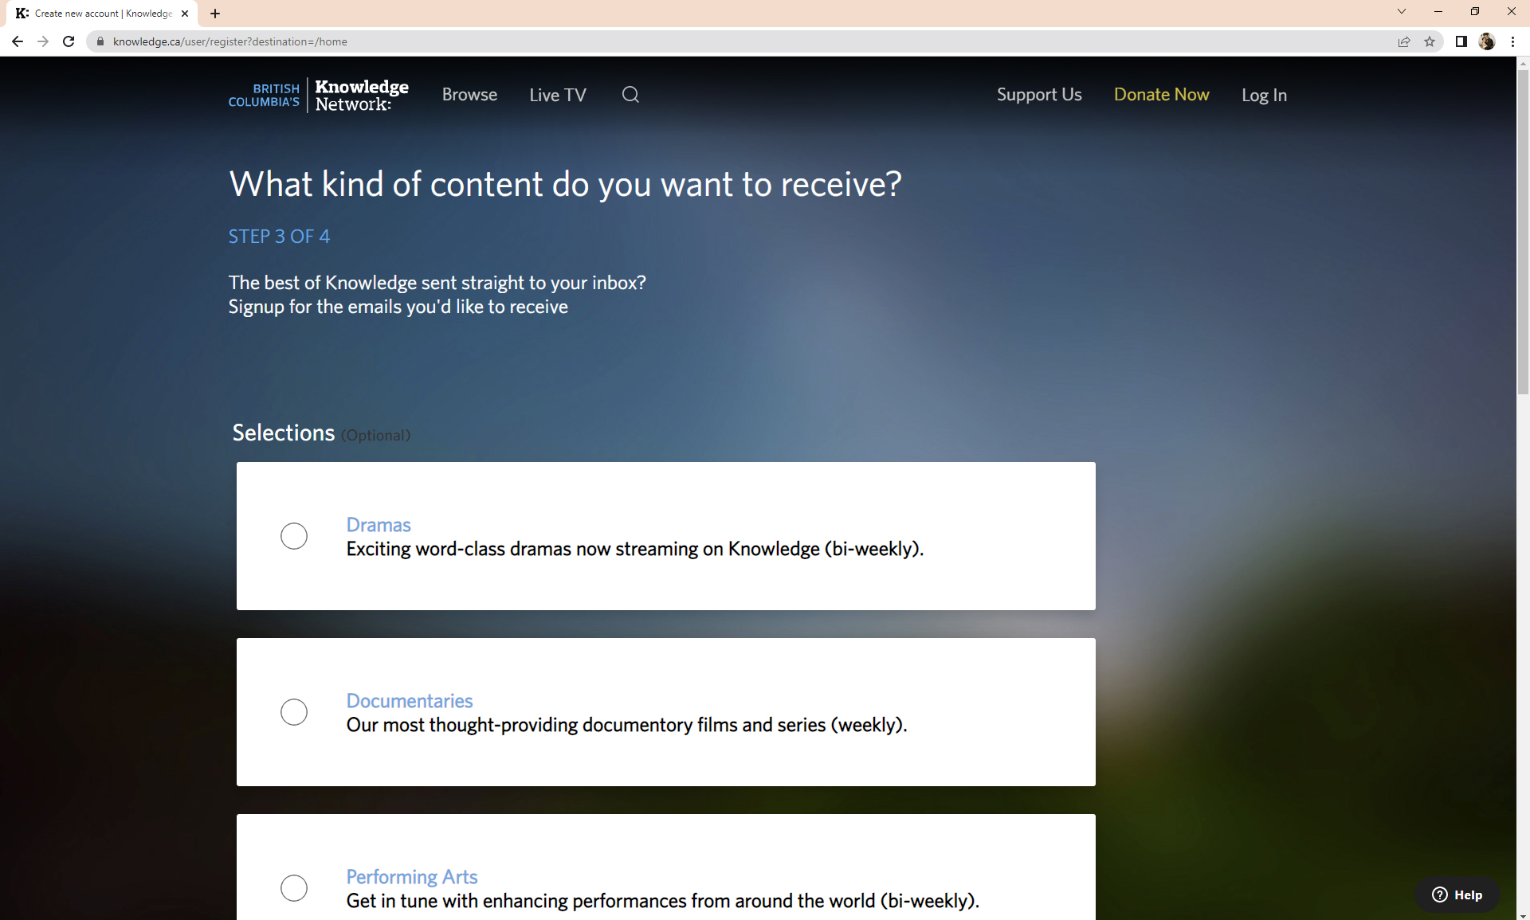Select the Create new account browser tab

tap(102, 14)
